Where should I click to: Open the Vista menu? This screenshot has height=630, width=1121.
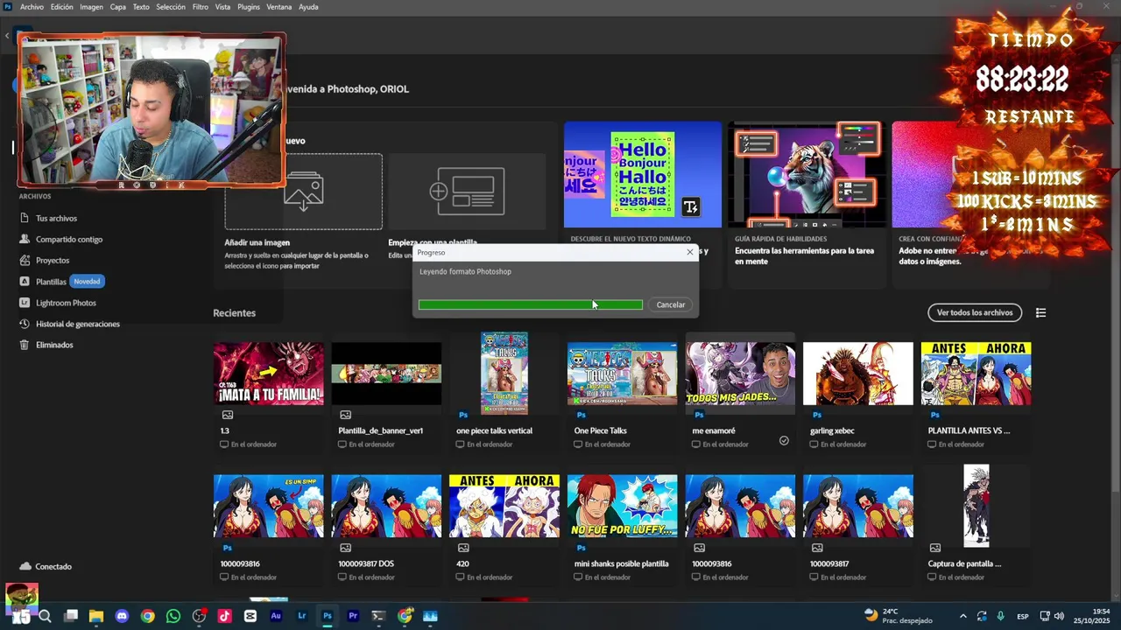(x=222, y=7)
